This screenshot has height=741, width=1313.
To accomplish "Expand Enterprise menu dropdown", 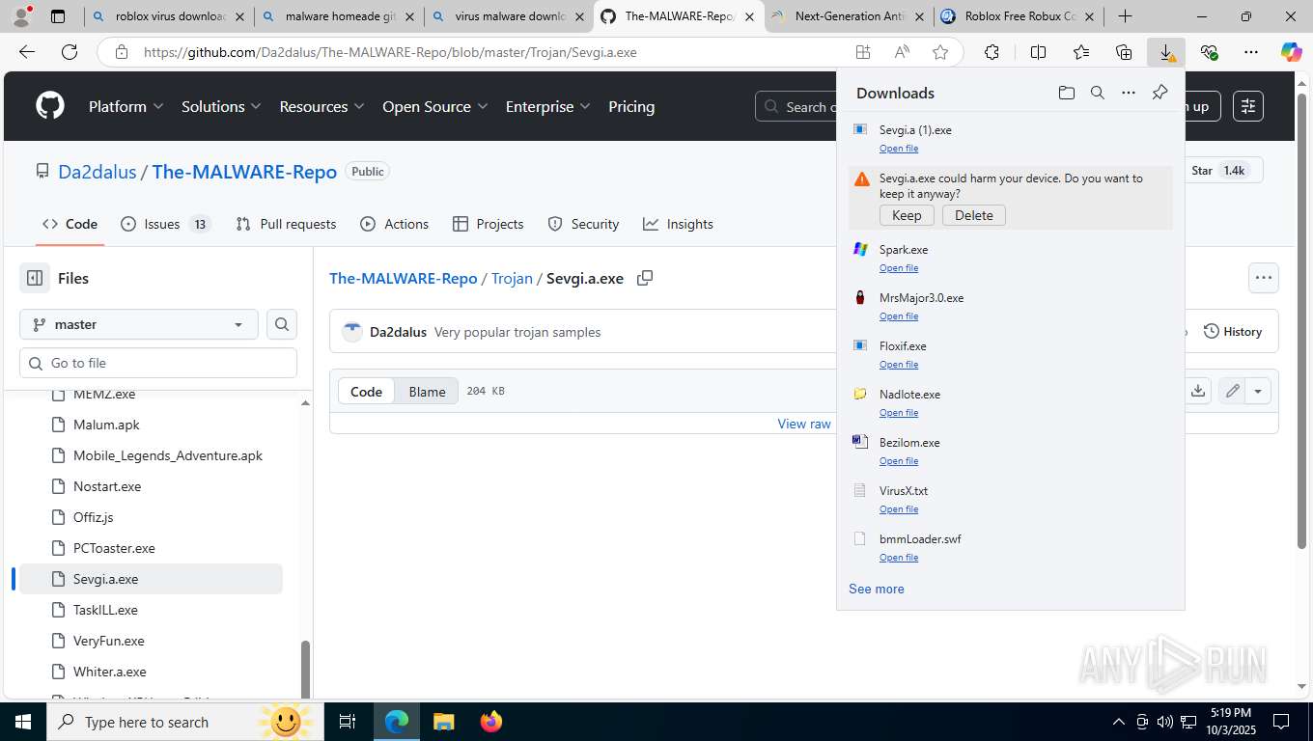I will (x=547, y=106).
